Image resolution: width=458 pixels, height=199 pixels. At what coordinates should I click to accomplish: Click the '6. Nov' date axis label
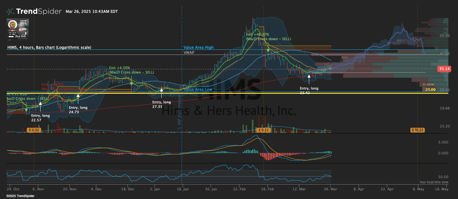[38, 190]
